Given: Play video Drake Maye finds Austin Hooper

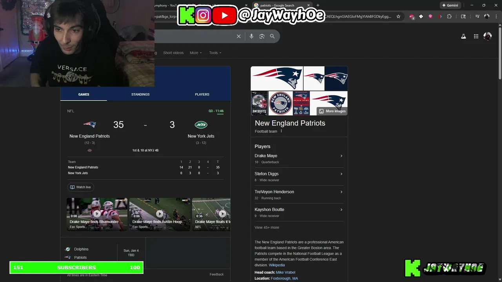Looking at the screenshot, I should [x=160, y=214].
